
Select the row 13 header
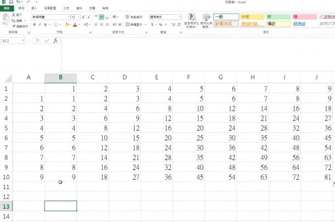click(x=6, y=206)
